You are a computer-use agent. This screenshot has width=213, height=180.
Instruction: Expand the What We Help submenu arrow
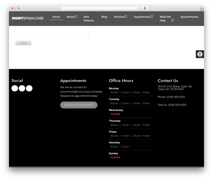(x=173, y=20)
